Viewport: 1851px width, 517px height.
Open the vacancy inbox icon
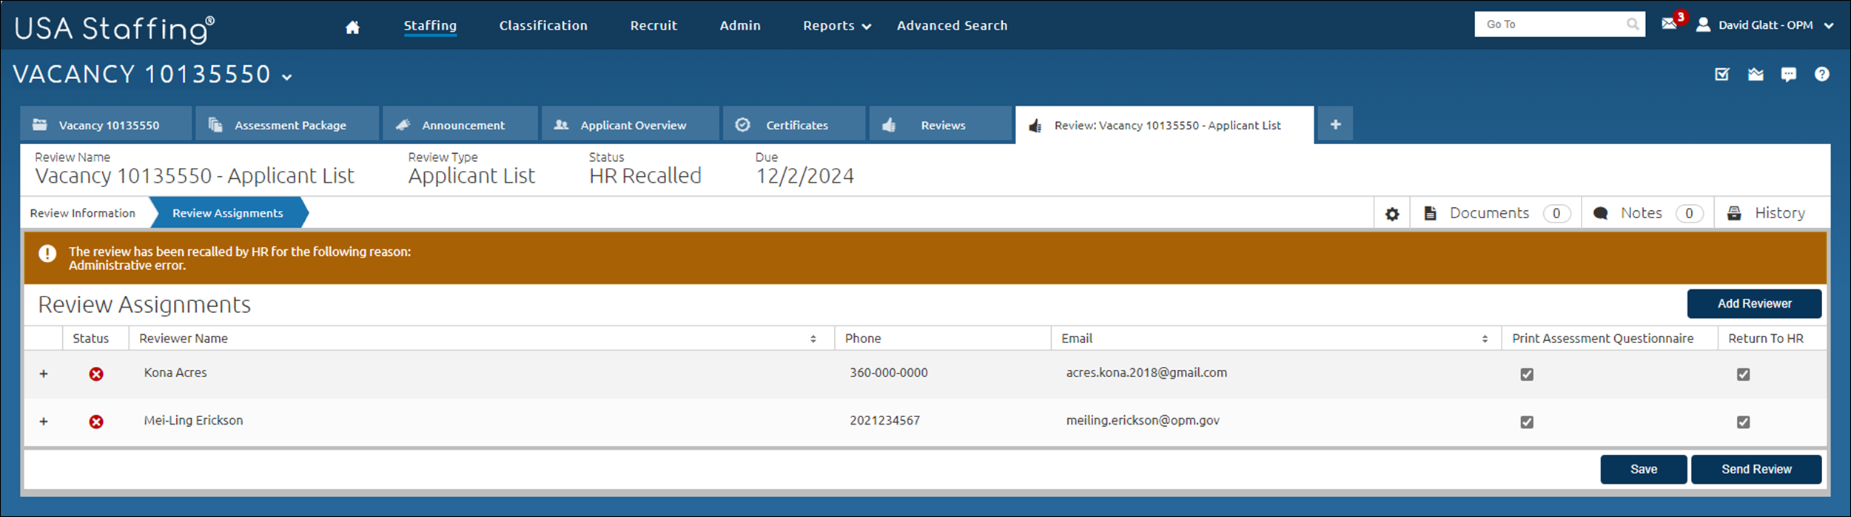pyautogui.click(x=1756, y=74)
